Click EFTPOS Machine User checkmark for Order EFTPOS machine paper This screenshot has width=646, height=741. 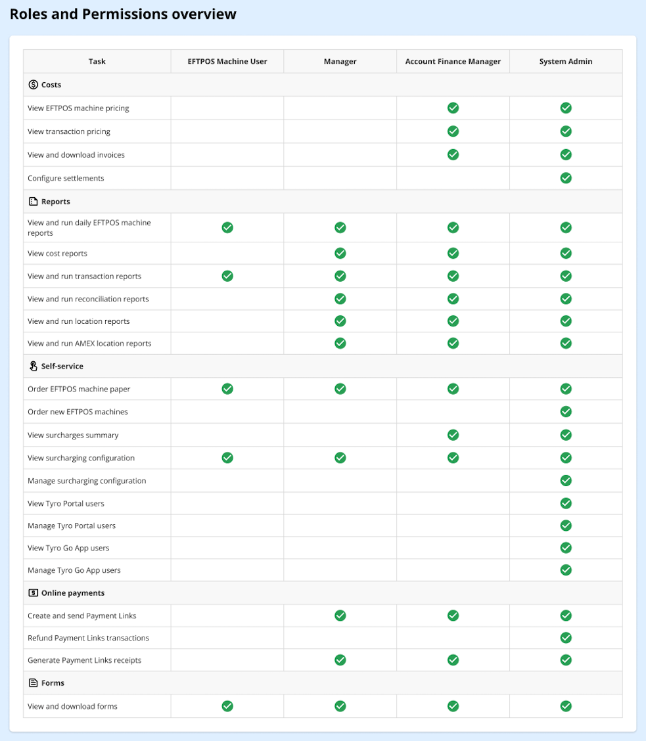(x=227, y=388)
